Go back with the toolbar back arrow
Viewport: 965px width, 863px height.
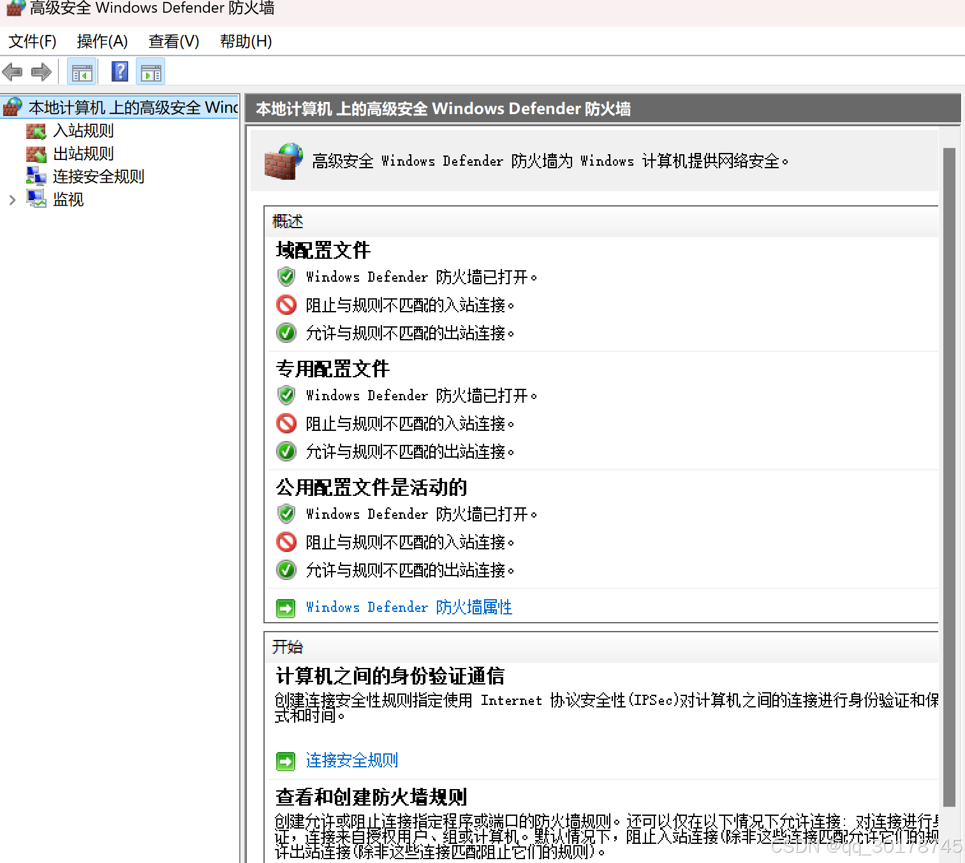(13, 71)
